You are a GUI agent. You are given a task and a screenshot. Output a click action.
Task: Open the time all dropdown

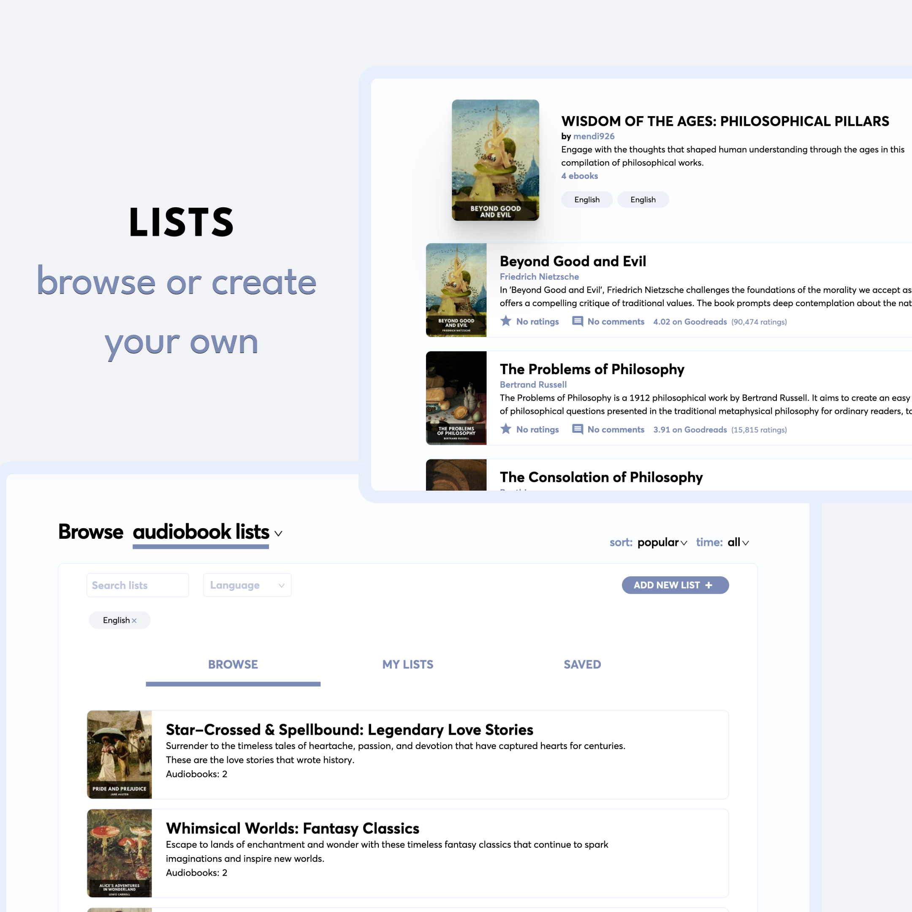pyautogui.click(x=738, y=543)
